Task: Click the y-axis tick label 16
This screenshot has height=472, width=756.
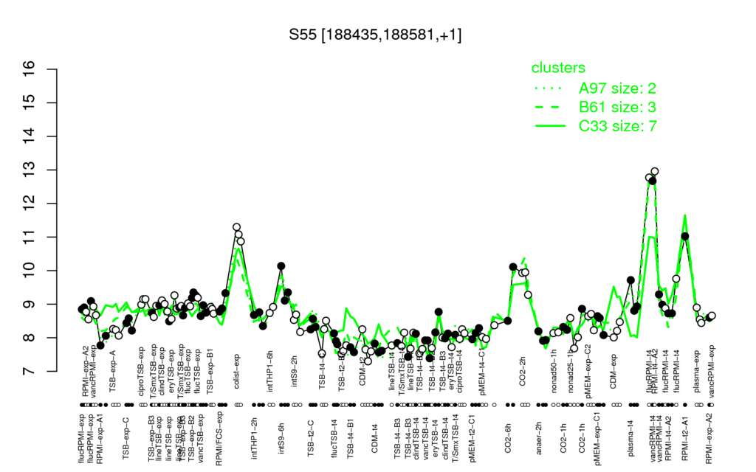Action: click(x=30, y=69)
